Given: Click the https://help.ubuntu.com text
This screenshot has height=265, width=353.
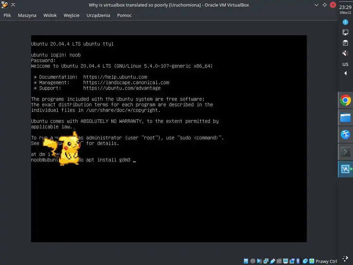Looking at the screenshot, I should coord(115,77).
